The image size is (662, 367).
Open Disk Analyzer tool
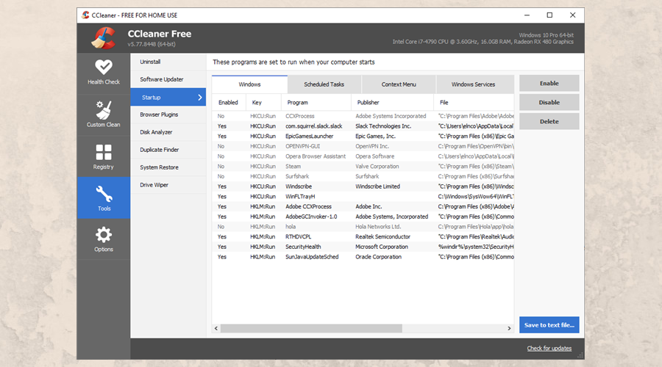(x=168, y=132)
